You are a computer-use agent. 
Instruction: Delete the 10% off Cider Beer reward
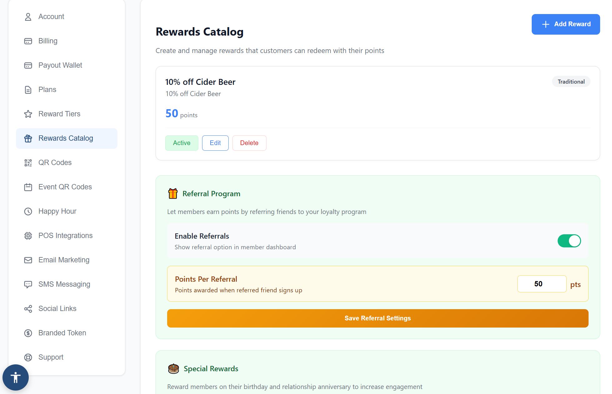[249, 143]
